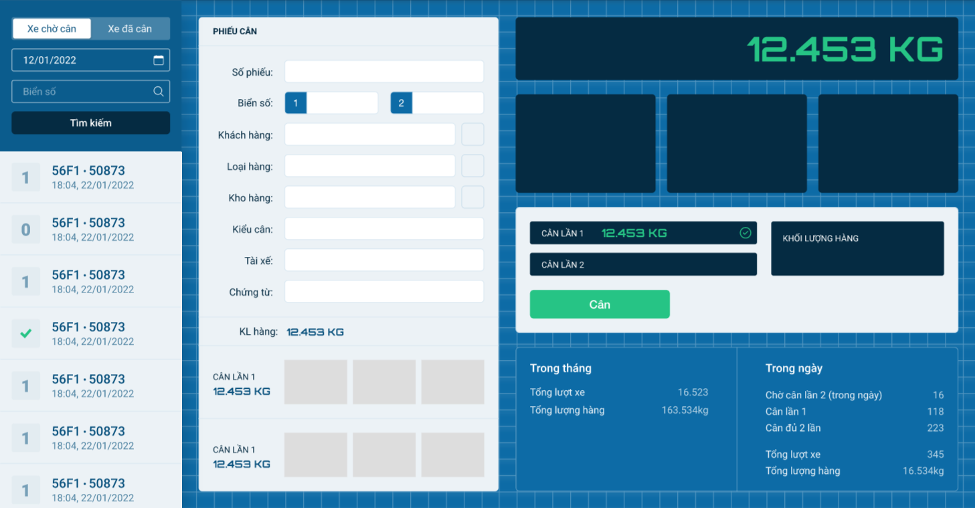975x508 pixels.
Task: Click the magnifier icon in Biển số search
Action: coord(159,92)
